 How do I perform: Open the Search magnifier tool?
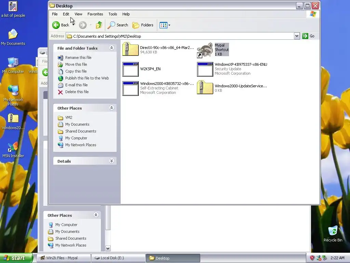click(x=118, y=25)
